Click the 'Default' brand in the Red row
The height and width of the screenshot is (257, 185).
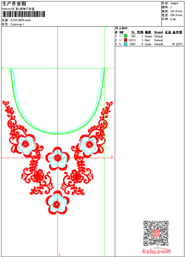tap(159, 40)
